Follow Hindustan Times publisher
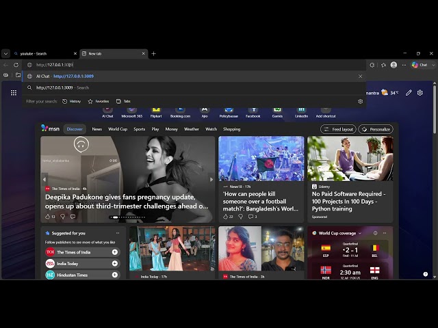Viewport: 438px width, 328px height. pos(115,275)
